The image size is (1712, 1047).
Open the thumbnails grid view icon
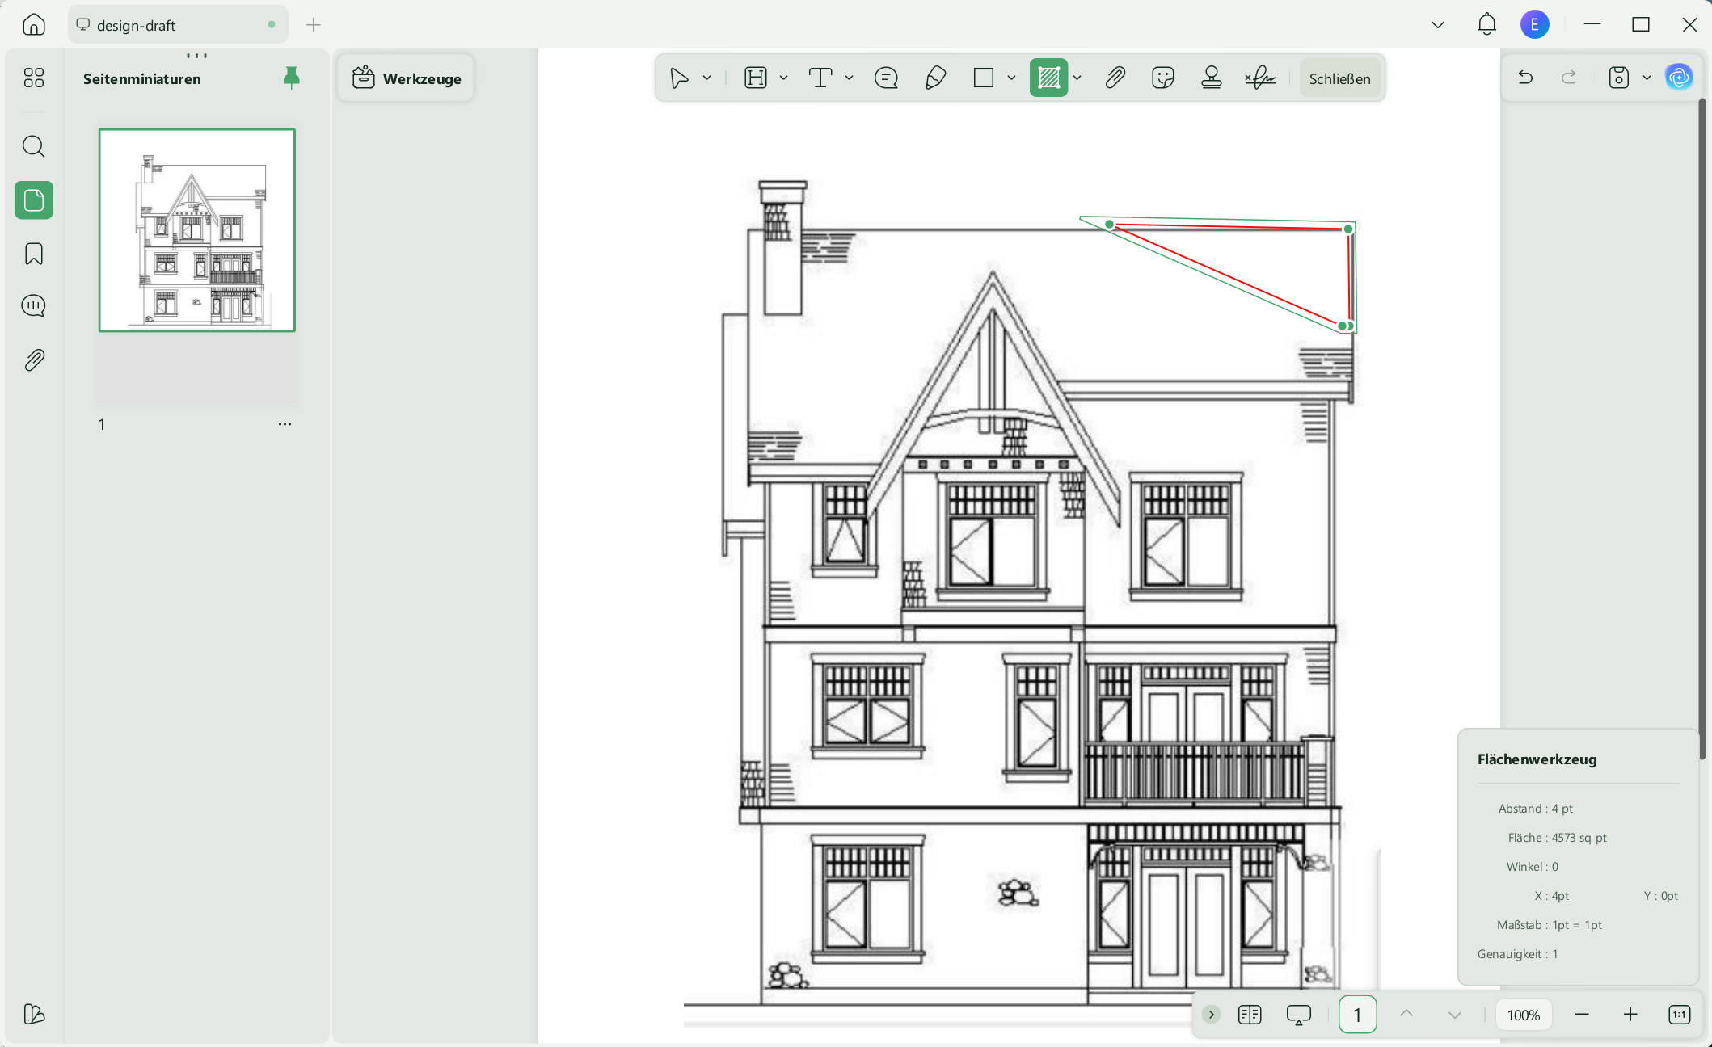pyautogui.click(x=34, y=78)
